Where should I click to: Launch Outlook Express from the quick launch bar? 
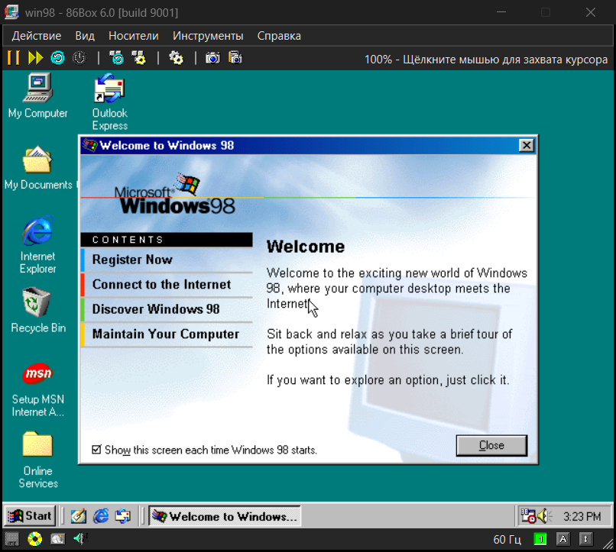(122, 516)
